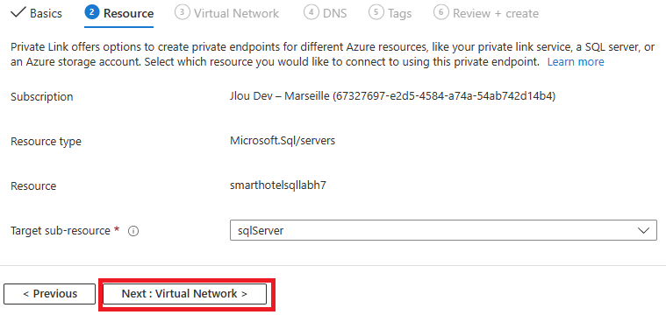The height and width of the screenshot is (315, 666).
Task: Click the smarthotelsqllabh7 resource name
Action: (278, 185)
